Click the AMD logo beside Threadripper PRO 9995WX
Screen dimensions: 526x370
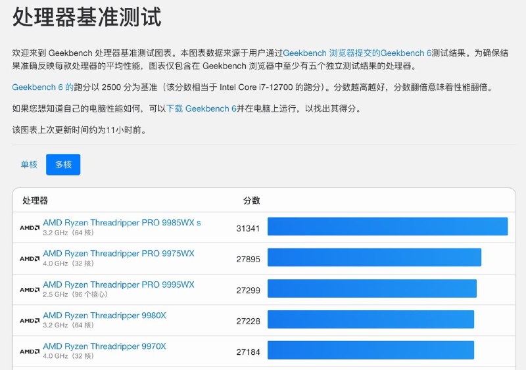30,290
